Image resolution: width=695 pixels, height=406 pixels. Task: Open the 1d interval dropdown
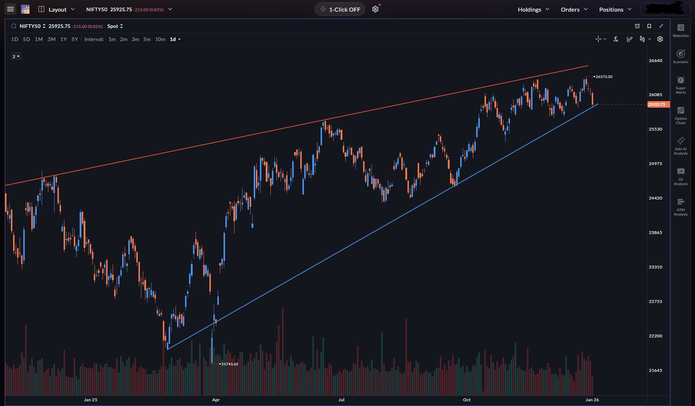tap(175, 39)
